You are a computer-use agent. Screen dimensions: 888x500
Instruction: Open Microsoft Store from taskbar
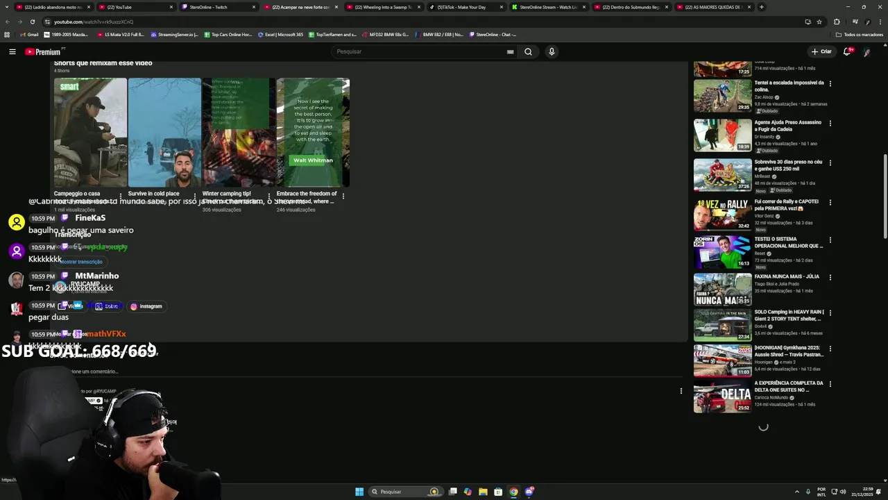tap(498, 492)
